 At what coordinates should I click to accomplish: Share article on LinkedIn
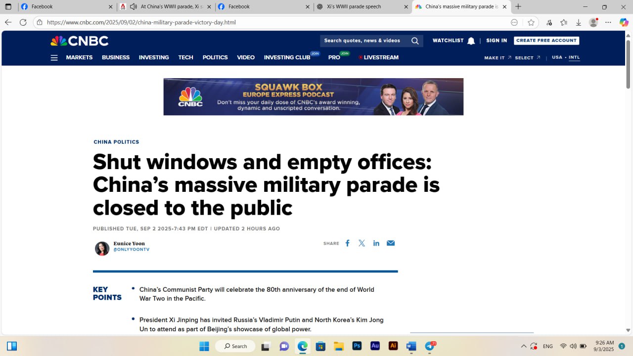point(376,243)
